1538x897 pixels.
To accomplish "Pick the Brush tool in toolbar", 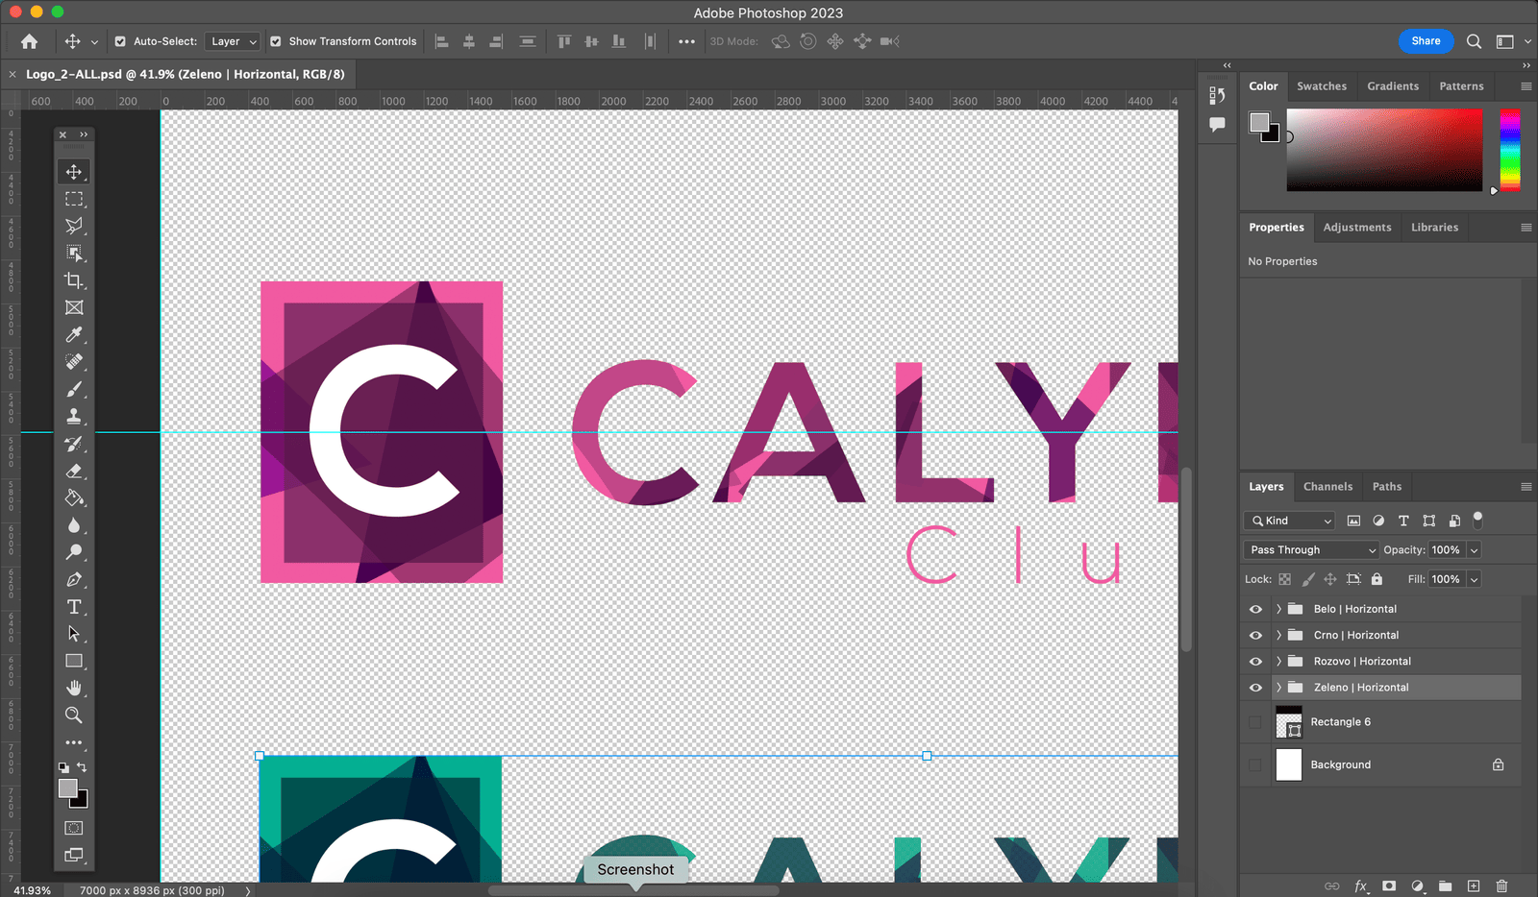I will [x=74, y=389].
